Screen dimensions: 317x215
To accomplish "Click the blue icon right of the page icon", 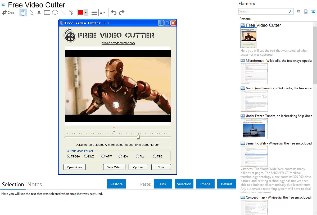I will click(x=313, y=11).
